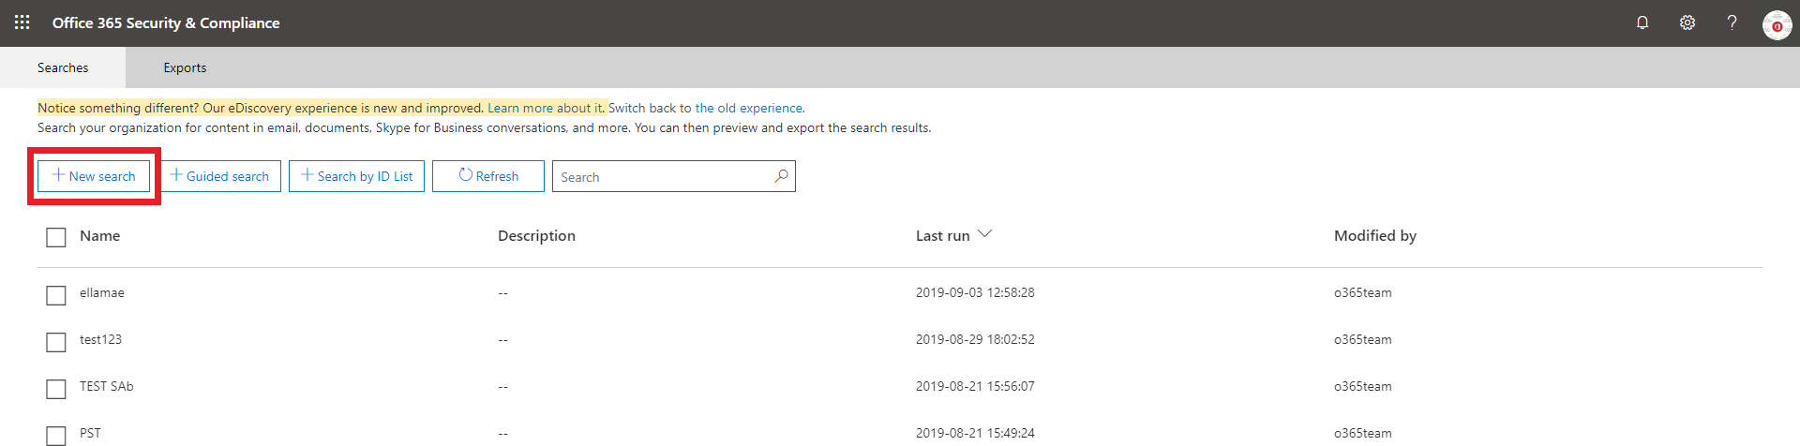This screenshot has height=446, width=1800.
Task: Start a new search
Action: click(94, 176)
